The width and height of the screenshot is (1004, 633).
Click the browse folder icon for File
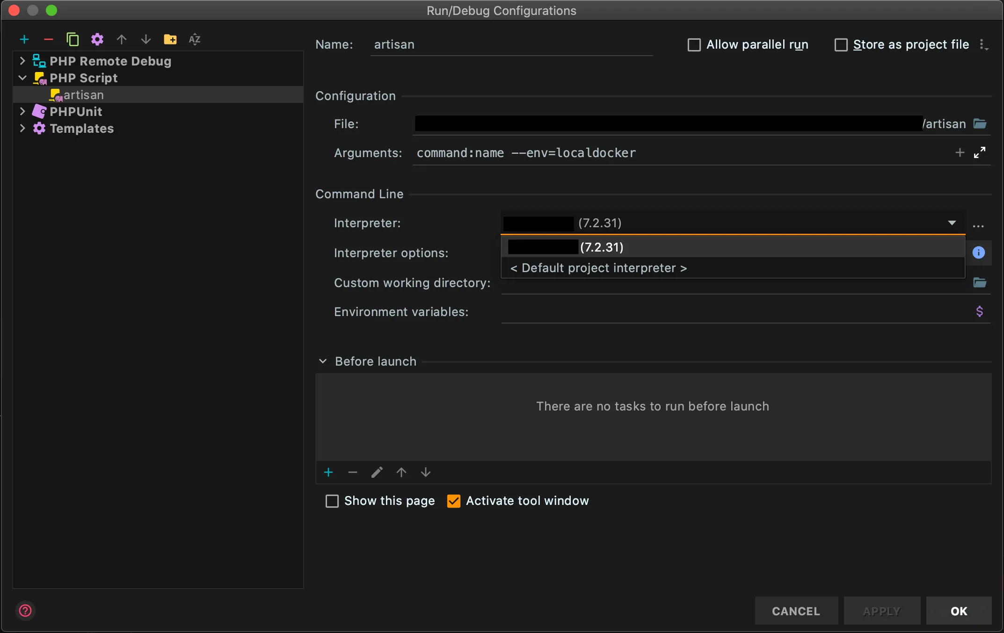point(980,124)
